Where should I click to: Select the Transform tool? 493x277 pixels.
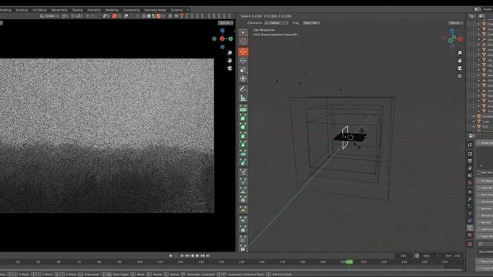coord(243,78)
